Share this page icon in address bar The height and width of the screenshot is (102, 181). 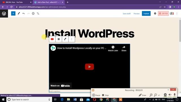coord(160,7)
